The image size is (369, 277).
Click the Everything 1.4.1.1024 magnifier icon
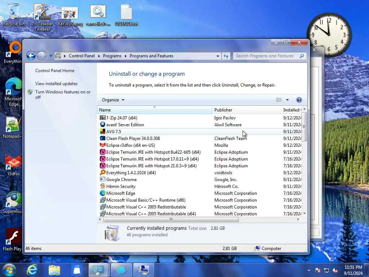(x=102, y=172)
